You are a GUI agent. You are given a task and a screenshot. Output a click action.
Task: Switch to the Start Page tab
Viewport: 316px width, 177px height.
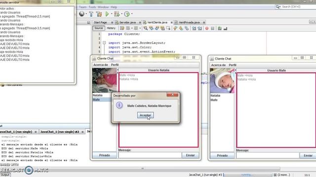click(100, 23)
